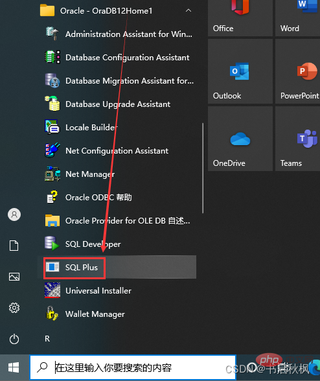Open the Universal Installer icon
The image size is (320, 381).
click(52, 290)
